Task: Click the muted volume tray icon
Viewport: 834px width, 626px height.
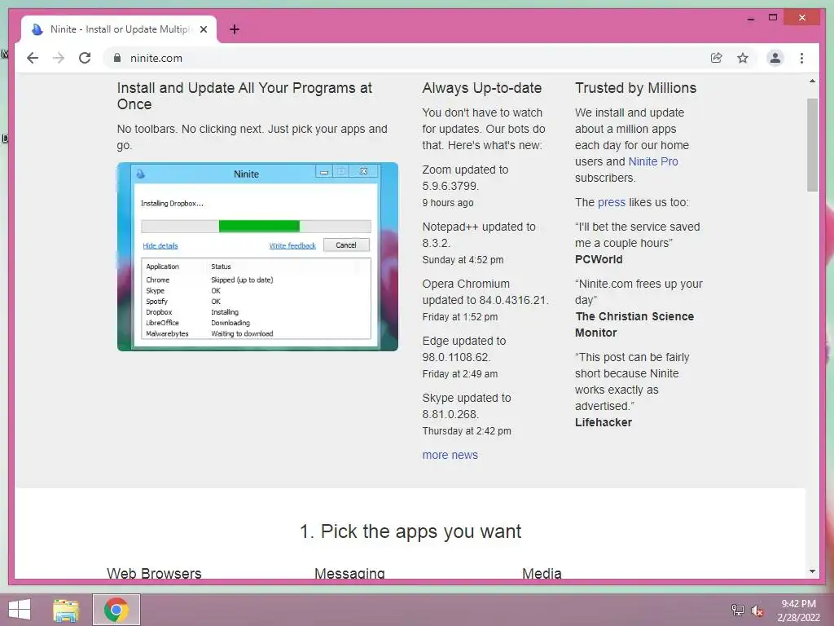Action: 757,610
